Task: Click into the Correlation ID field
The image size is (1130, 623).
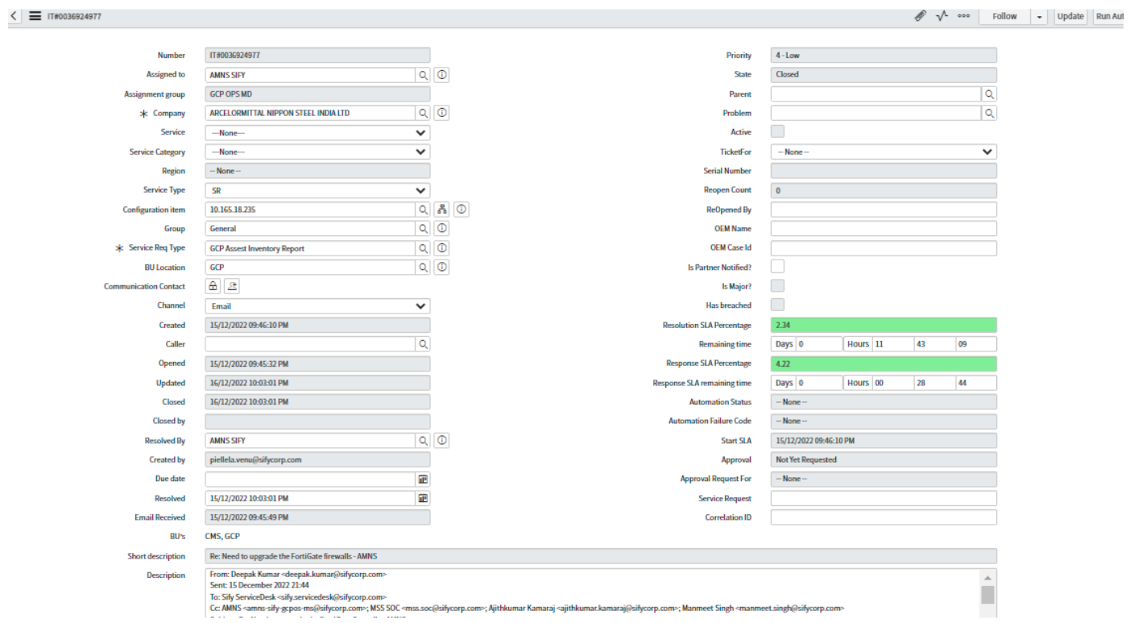Action: 884,517
